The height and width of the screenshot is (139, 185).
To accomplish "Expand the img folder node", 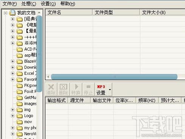I will [12, 110].
